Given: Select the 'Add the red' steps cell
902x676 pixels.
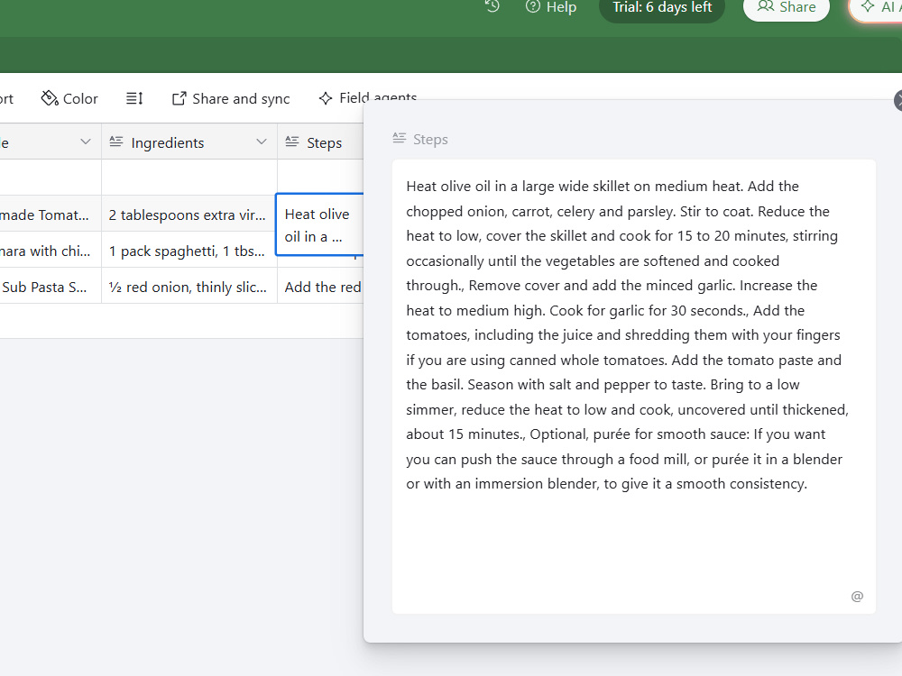Looking at the screenshot, I should 320,288.
